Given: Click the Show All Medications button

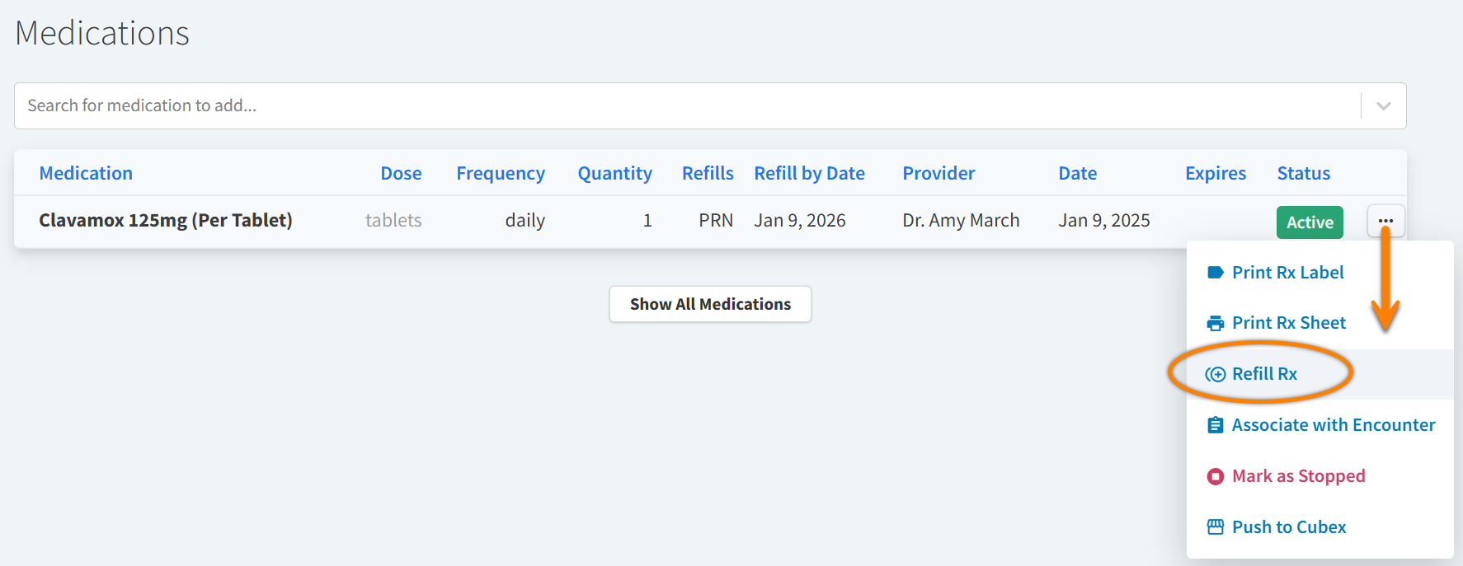Looking at the screenshot, I should click(x=710, y=304).
